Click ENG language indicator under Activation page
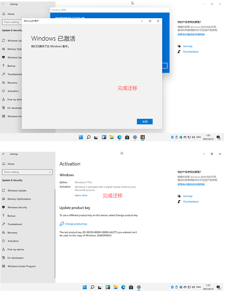This screenshot has width=225, height=292. [x=198, y=287]
